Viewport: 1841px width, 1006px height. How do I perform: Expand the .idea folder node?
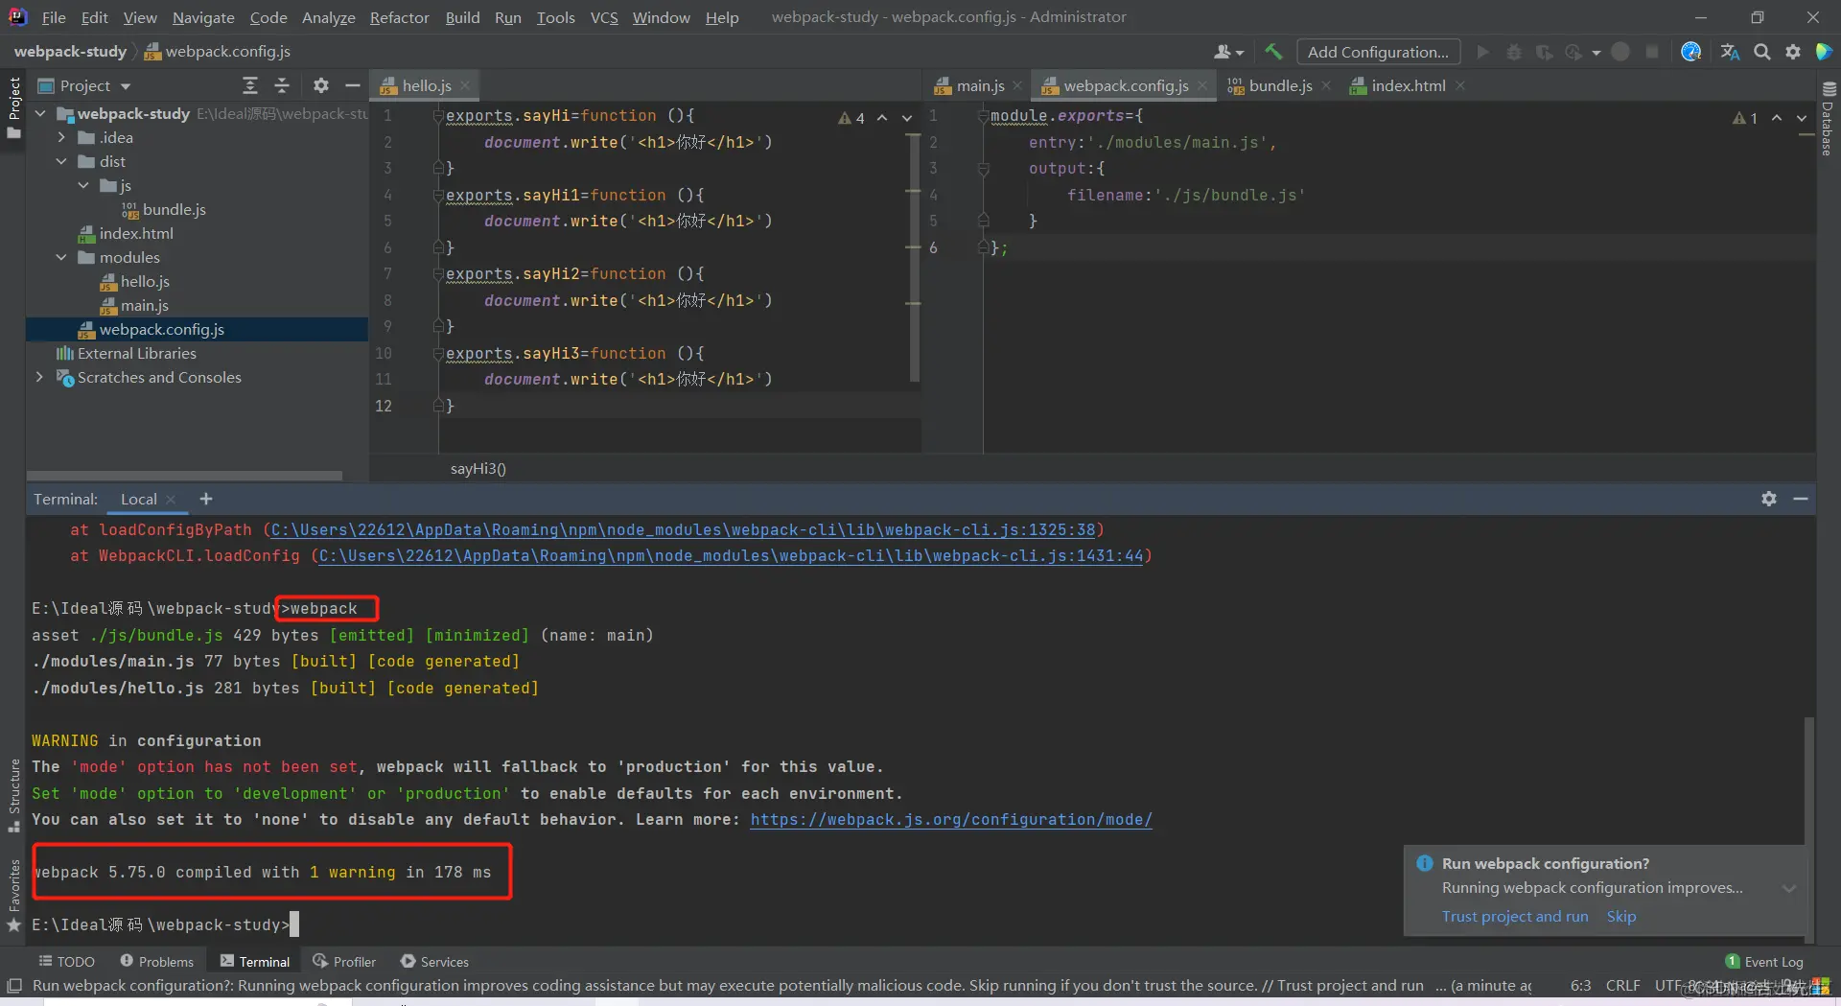point(61,137)
